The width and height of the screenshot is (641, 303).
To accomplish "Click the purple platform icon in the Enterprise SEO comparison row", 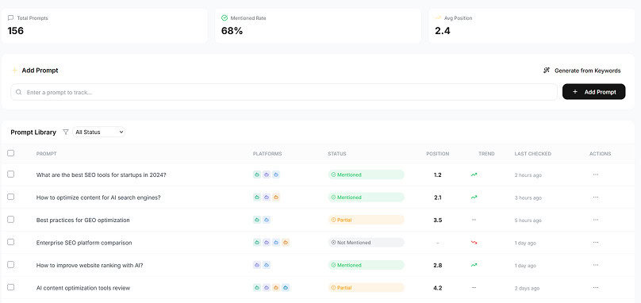I will pyautogui.click(x=267, y=243).
